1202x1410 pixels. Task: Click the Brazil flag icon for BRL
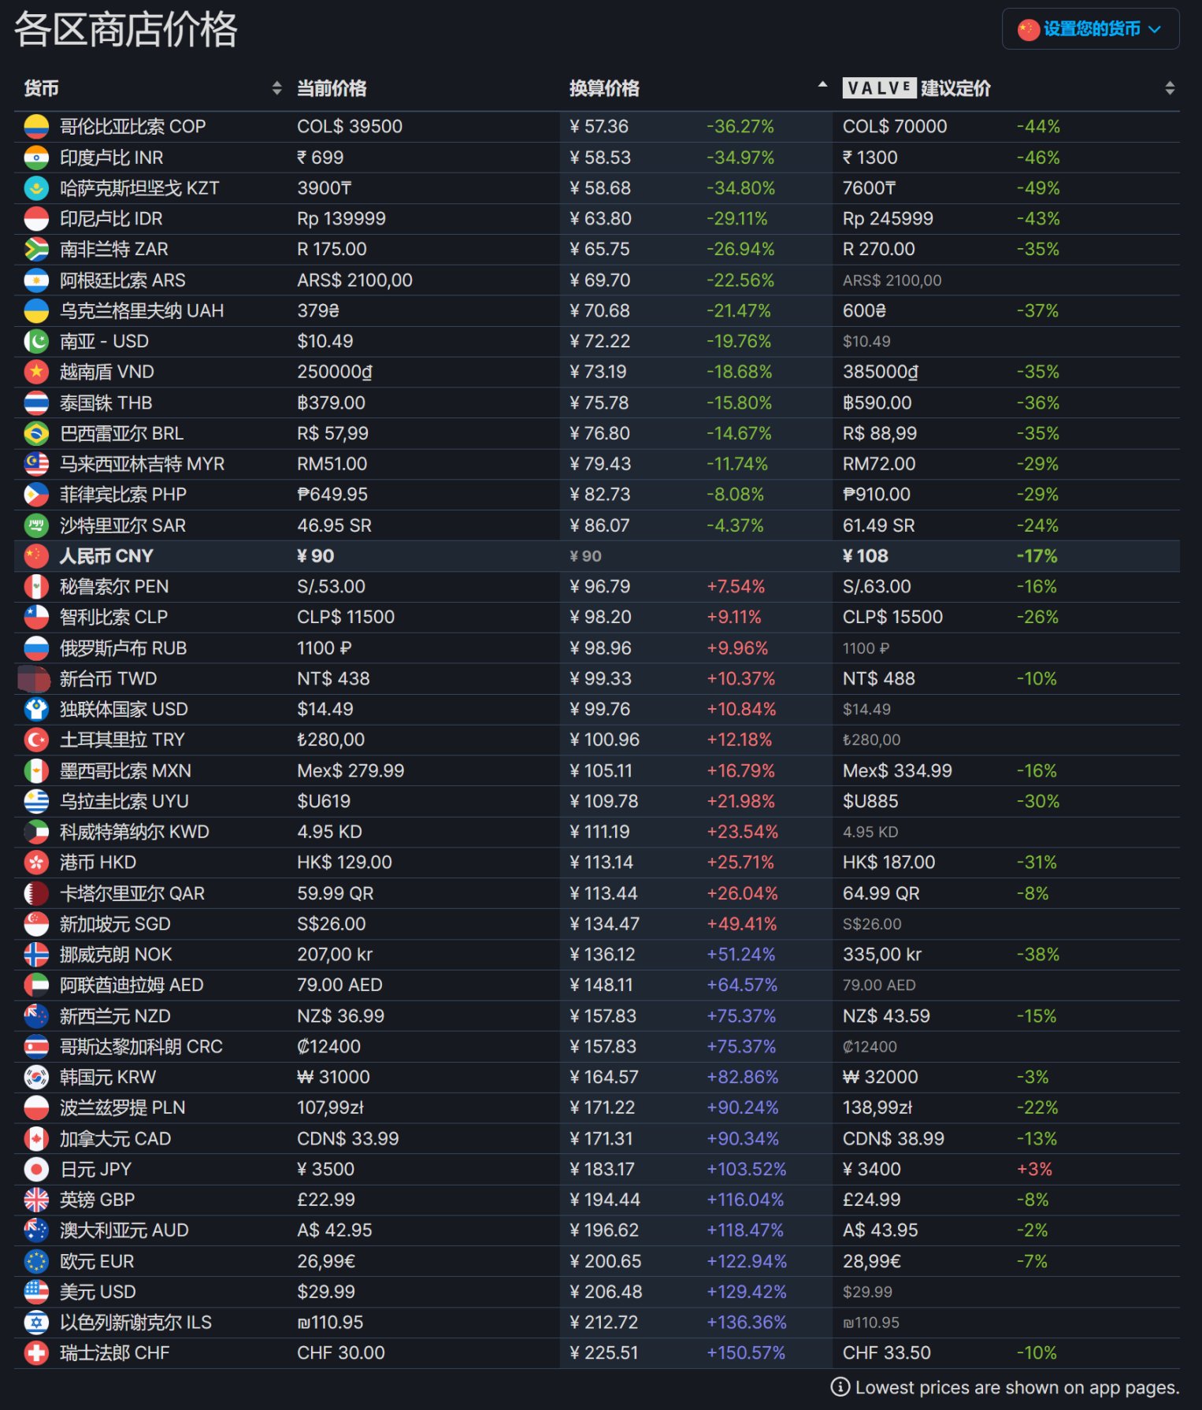(x=36, y=434)
